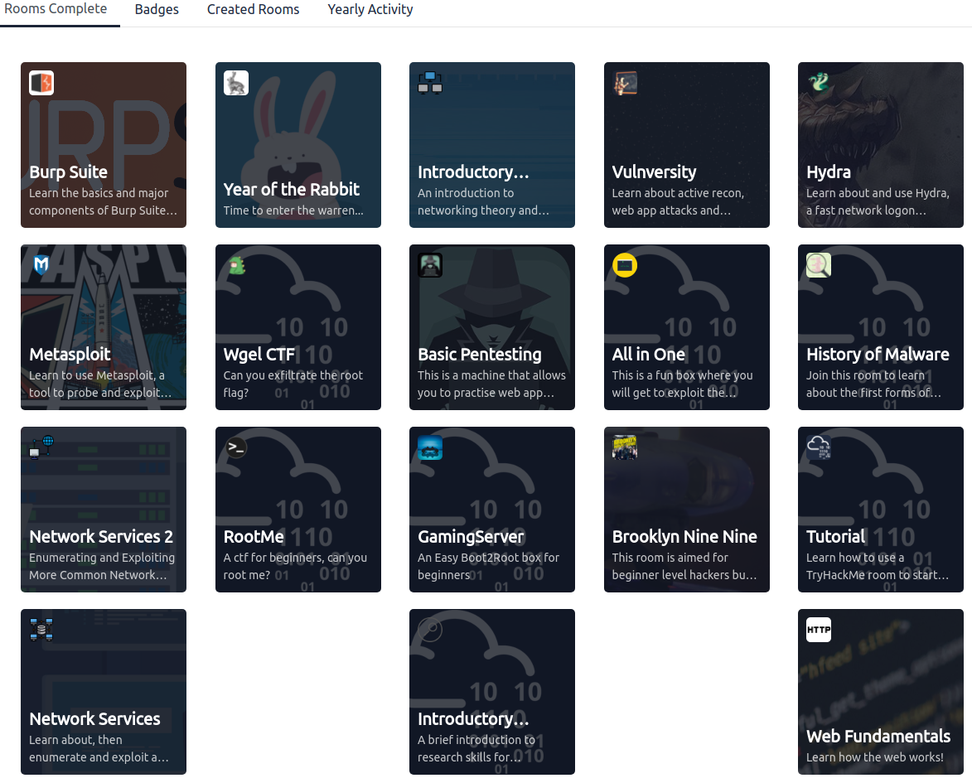The height and width of the screenshot is (783, 972).
Task: Open the Vulnversity room title
Action: (x=654, y=172)
